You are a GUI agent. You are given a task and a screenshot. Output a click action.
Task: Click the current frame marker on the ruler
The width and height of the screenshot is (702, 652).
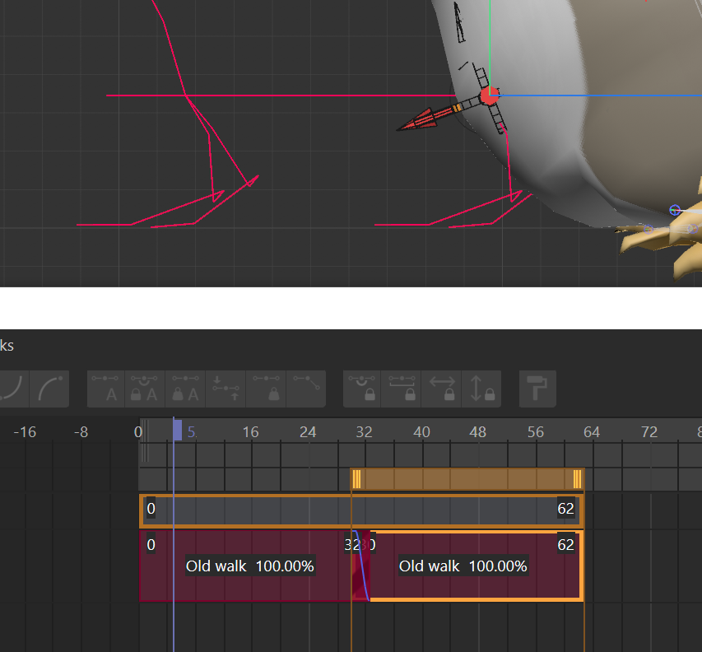(177, 430)
